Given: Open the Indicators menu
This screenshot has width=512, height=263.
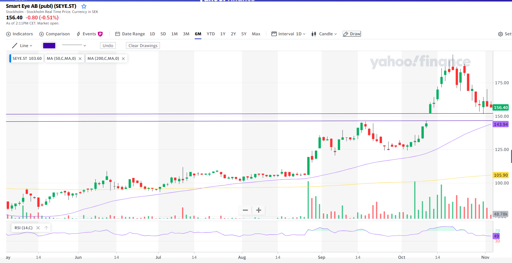Looking at the screenshot, I should click(x=20, y=34).
